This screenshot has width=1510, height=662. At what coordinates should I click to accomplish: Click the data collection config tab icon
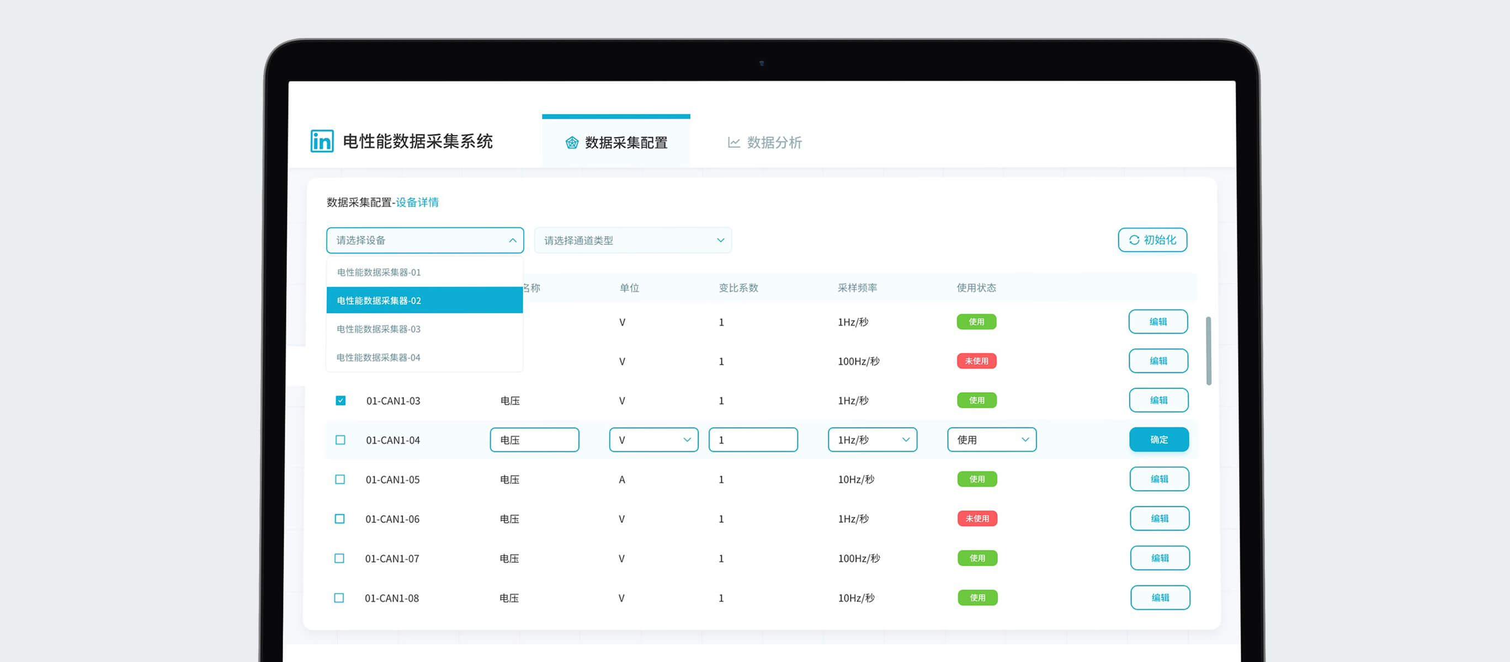click(x=572, y=142)
